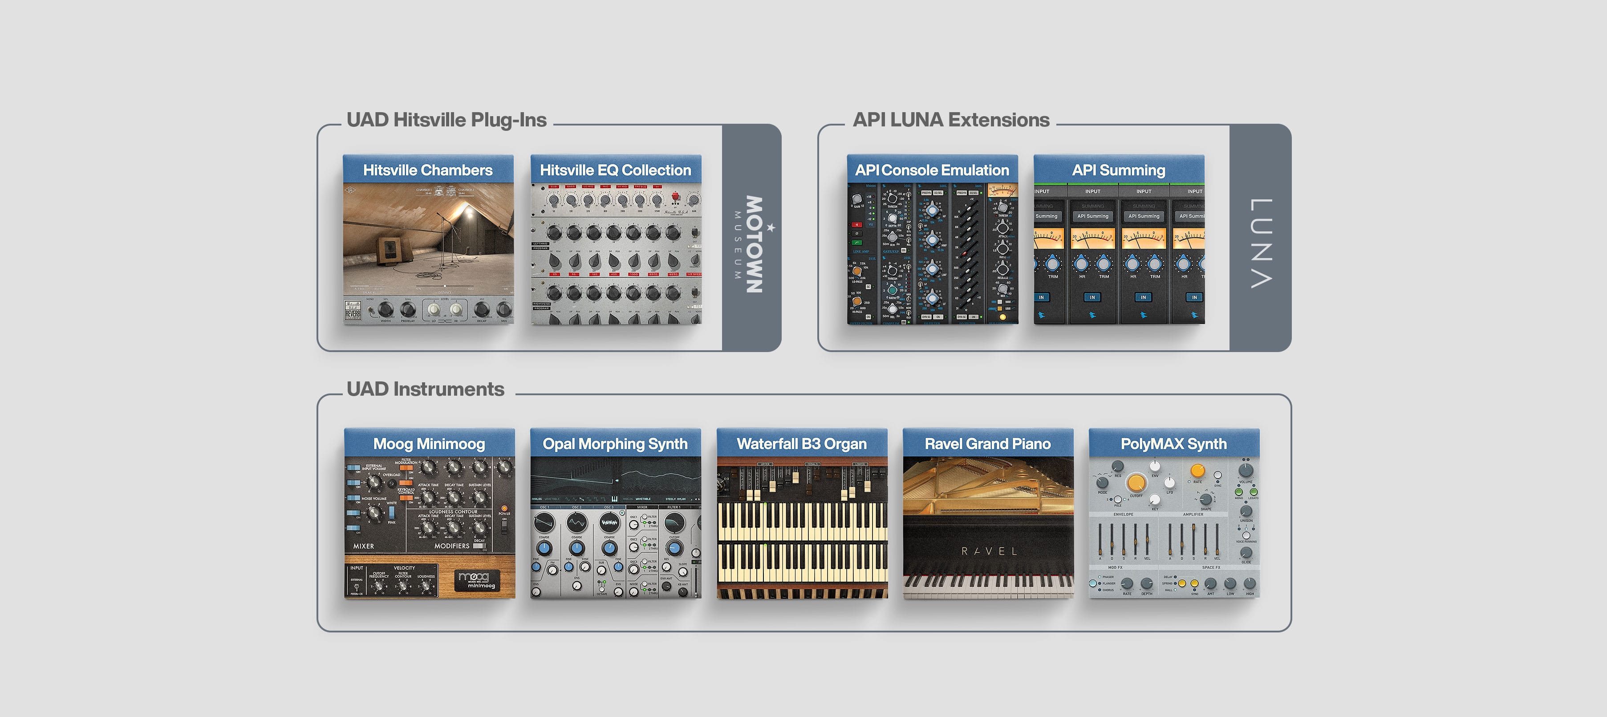Click the Moog Minimoog title label
Image resolution: width=1607 pixels, height=717 pixels.
429,444
